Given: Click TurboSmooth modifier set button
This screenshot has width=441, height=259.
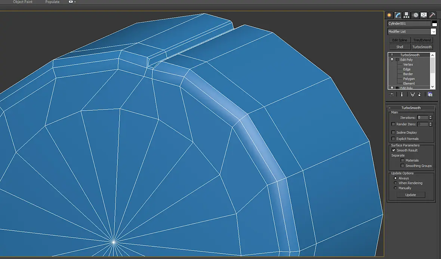Looking at the screenshot, I should coord(422,47).
